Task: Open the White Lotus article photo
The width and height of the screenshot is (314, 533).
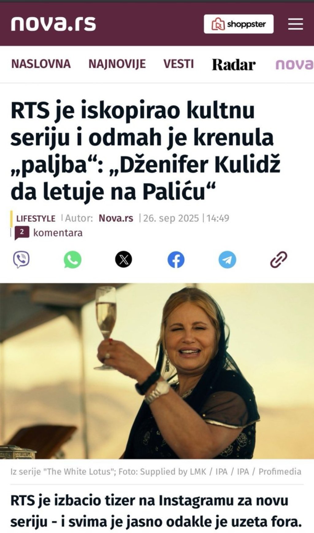Action: point(157,371)
